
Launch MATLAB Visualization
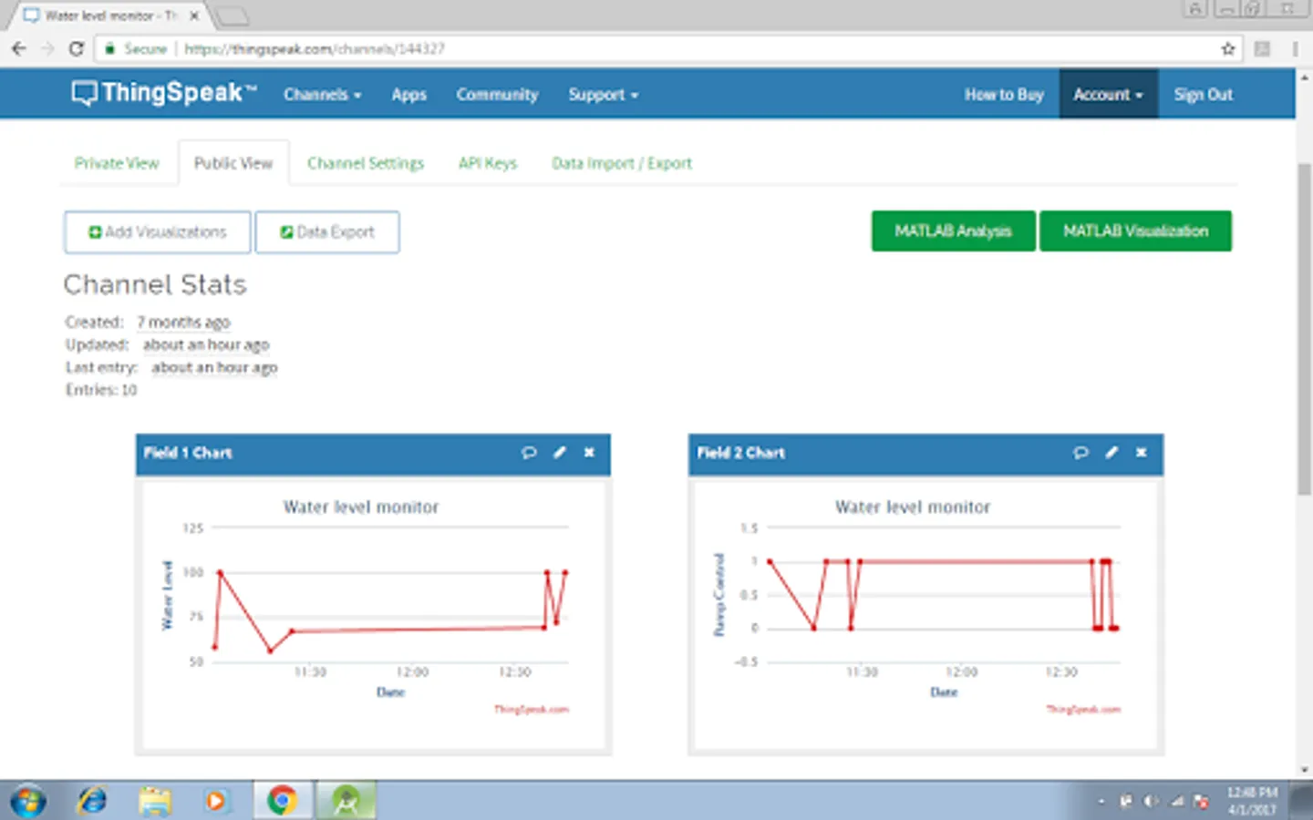[x=1135, y=231]
